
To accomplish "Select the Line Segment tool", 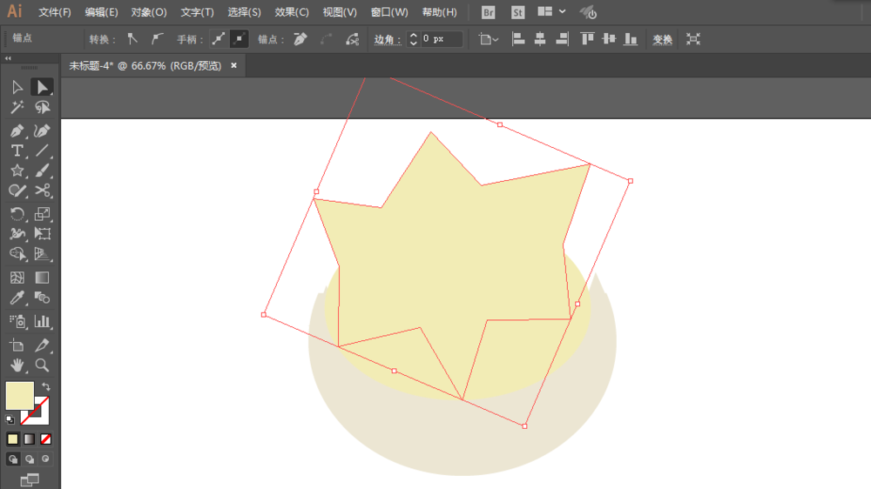I will tap(42, 151).
